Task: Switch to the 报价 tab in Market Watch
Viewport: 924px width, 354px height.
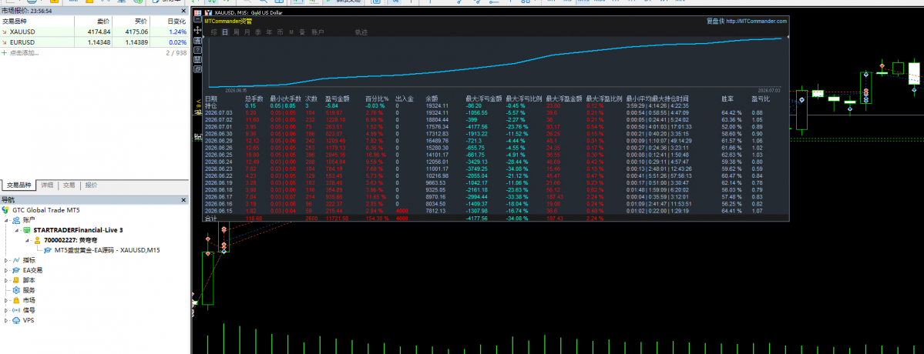Action: [x=91, y=185]
